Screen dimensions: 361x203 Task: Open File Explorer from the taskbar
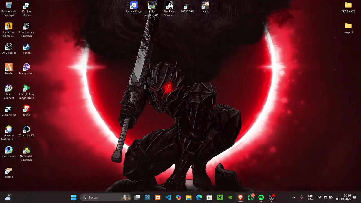(189, 197)
